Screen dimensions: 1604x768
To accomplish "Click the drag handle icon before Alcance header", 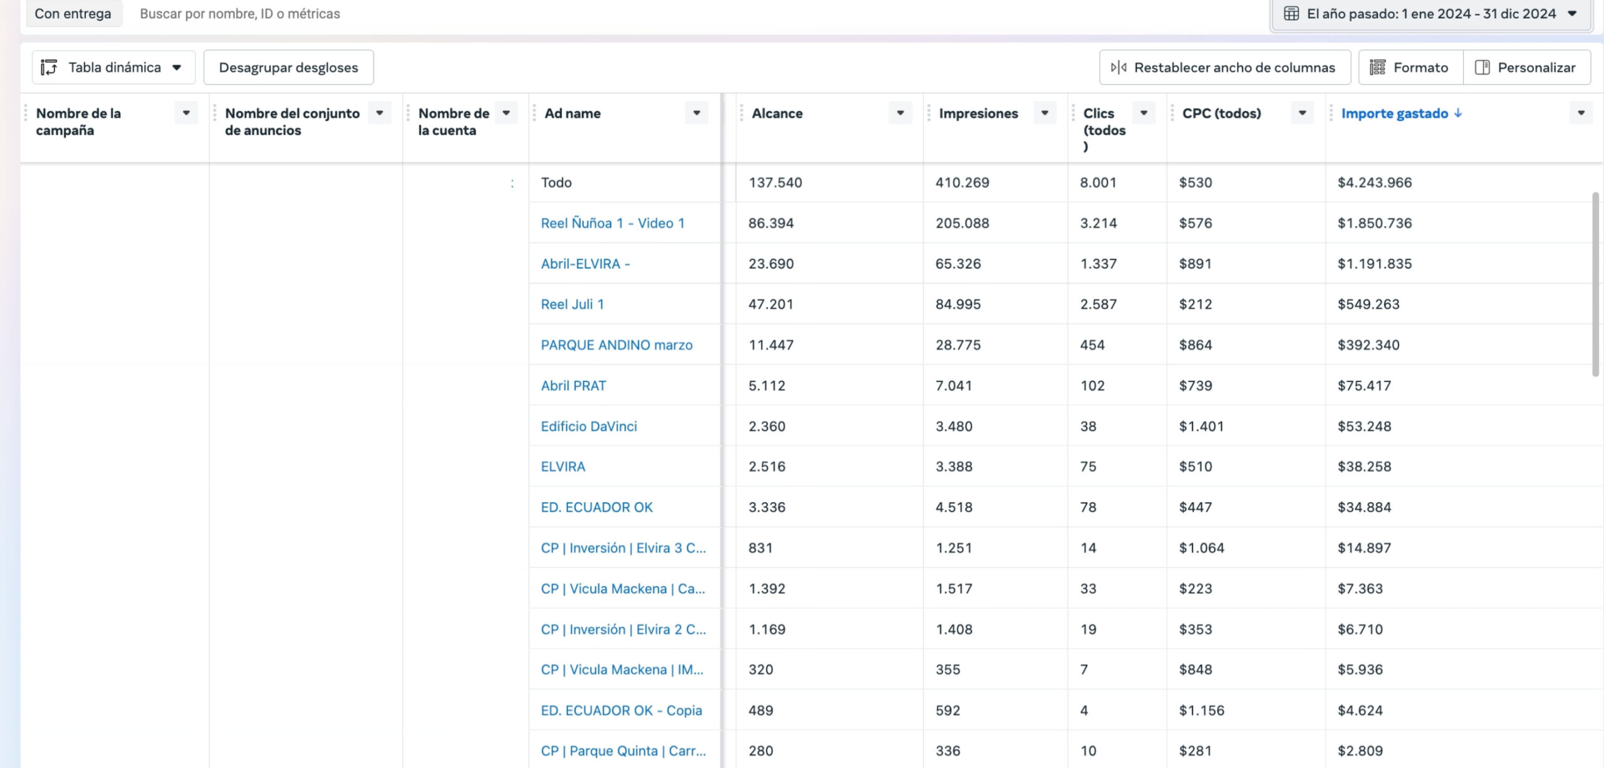I will coord(741,113).
